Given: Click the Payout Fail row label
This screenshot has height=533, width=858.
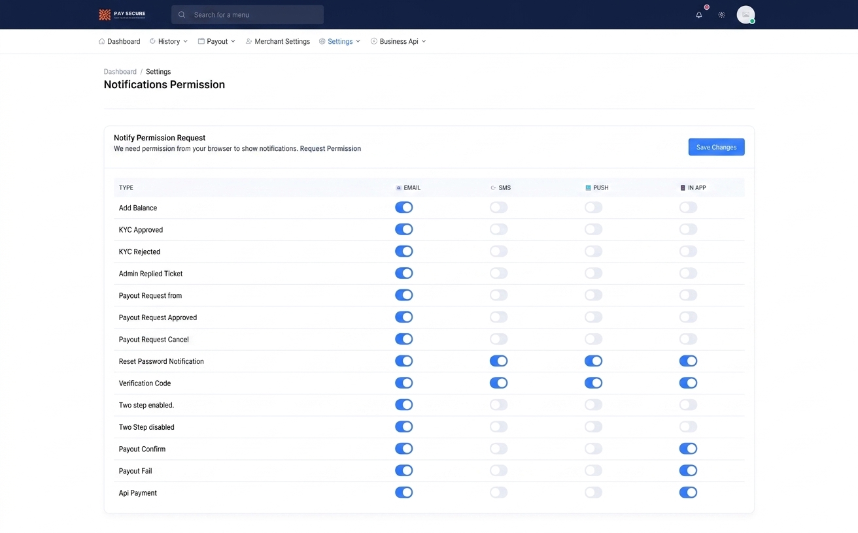Looking at the screenshot, I should tap(135, 471).
